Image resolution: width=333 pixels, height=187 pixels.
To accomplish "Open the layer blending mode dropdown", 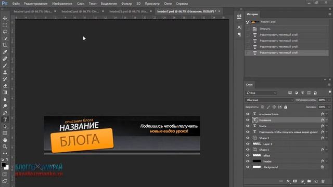I will (x=270, y=100).
